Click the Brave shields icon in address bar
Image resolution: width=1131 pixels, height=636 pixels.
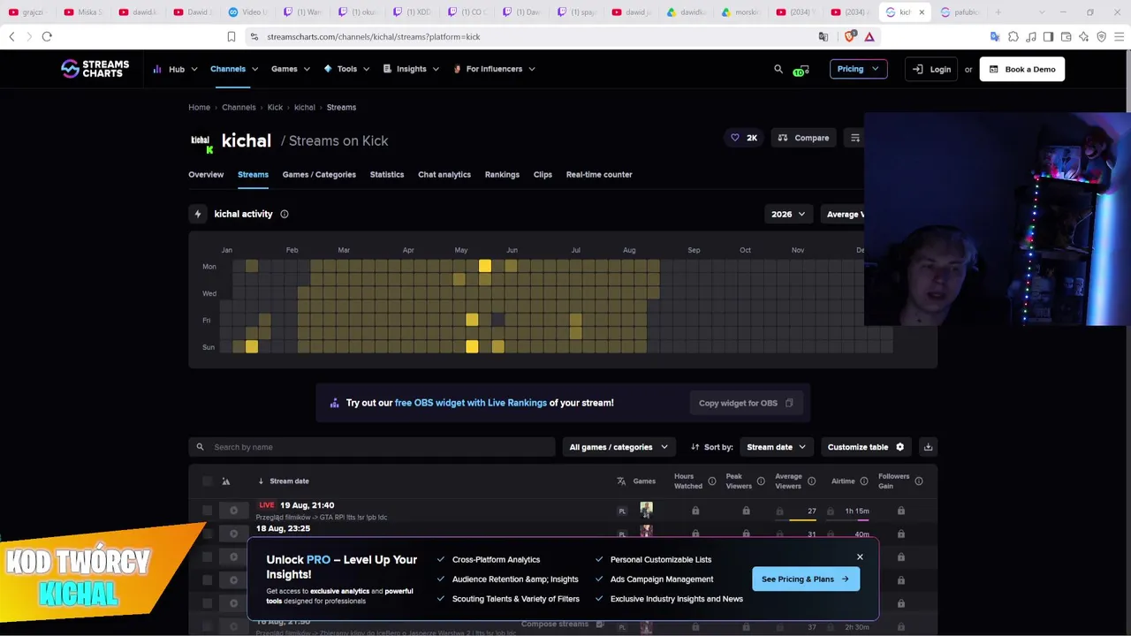(850, 36)
